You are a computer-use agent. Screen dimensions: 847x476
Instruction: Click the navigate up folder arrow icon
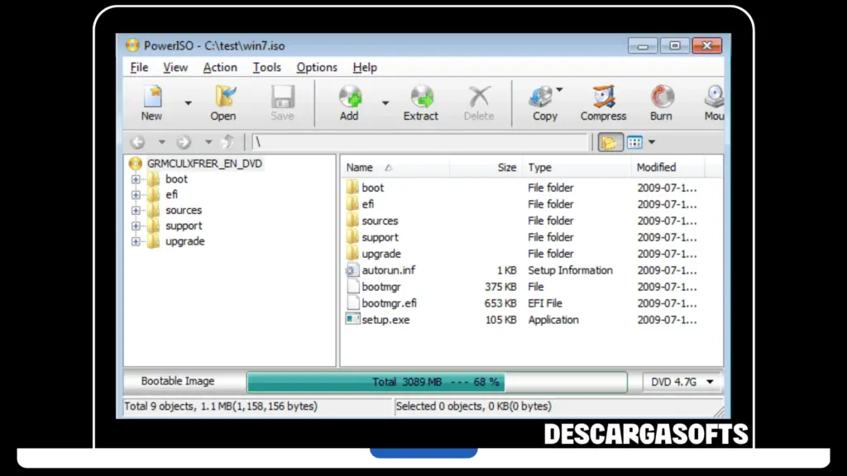[x=228, y=142]
